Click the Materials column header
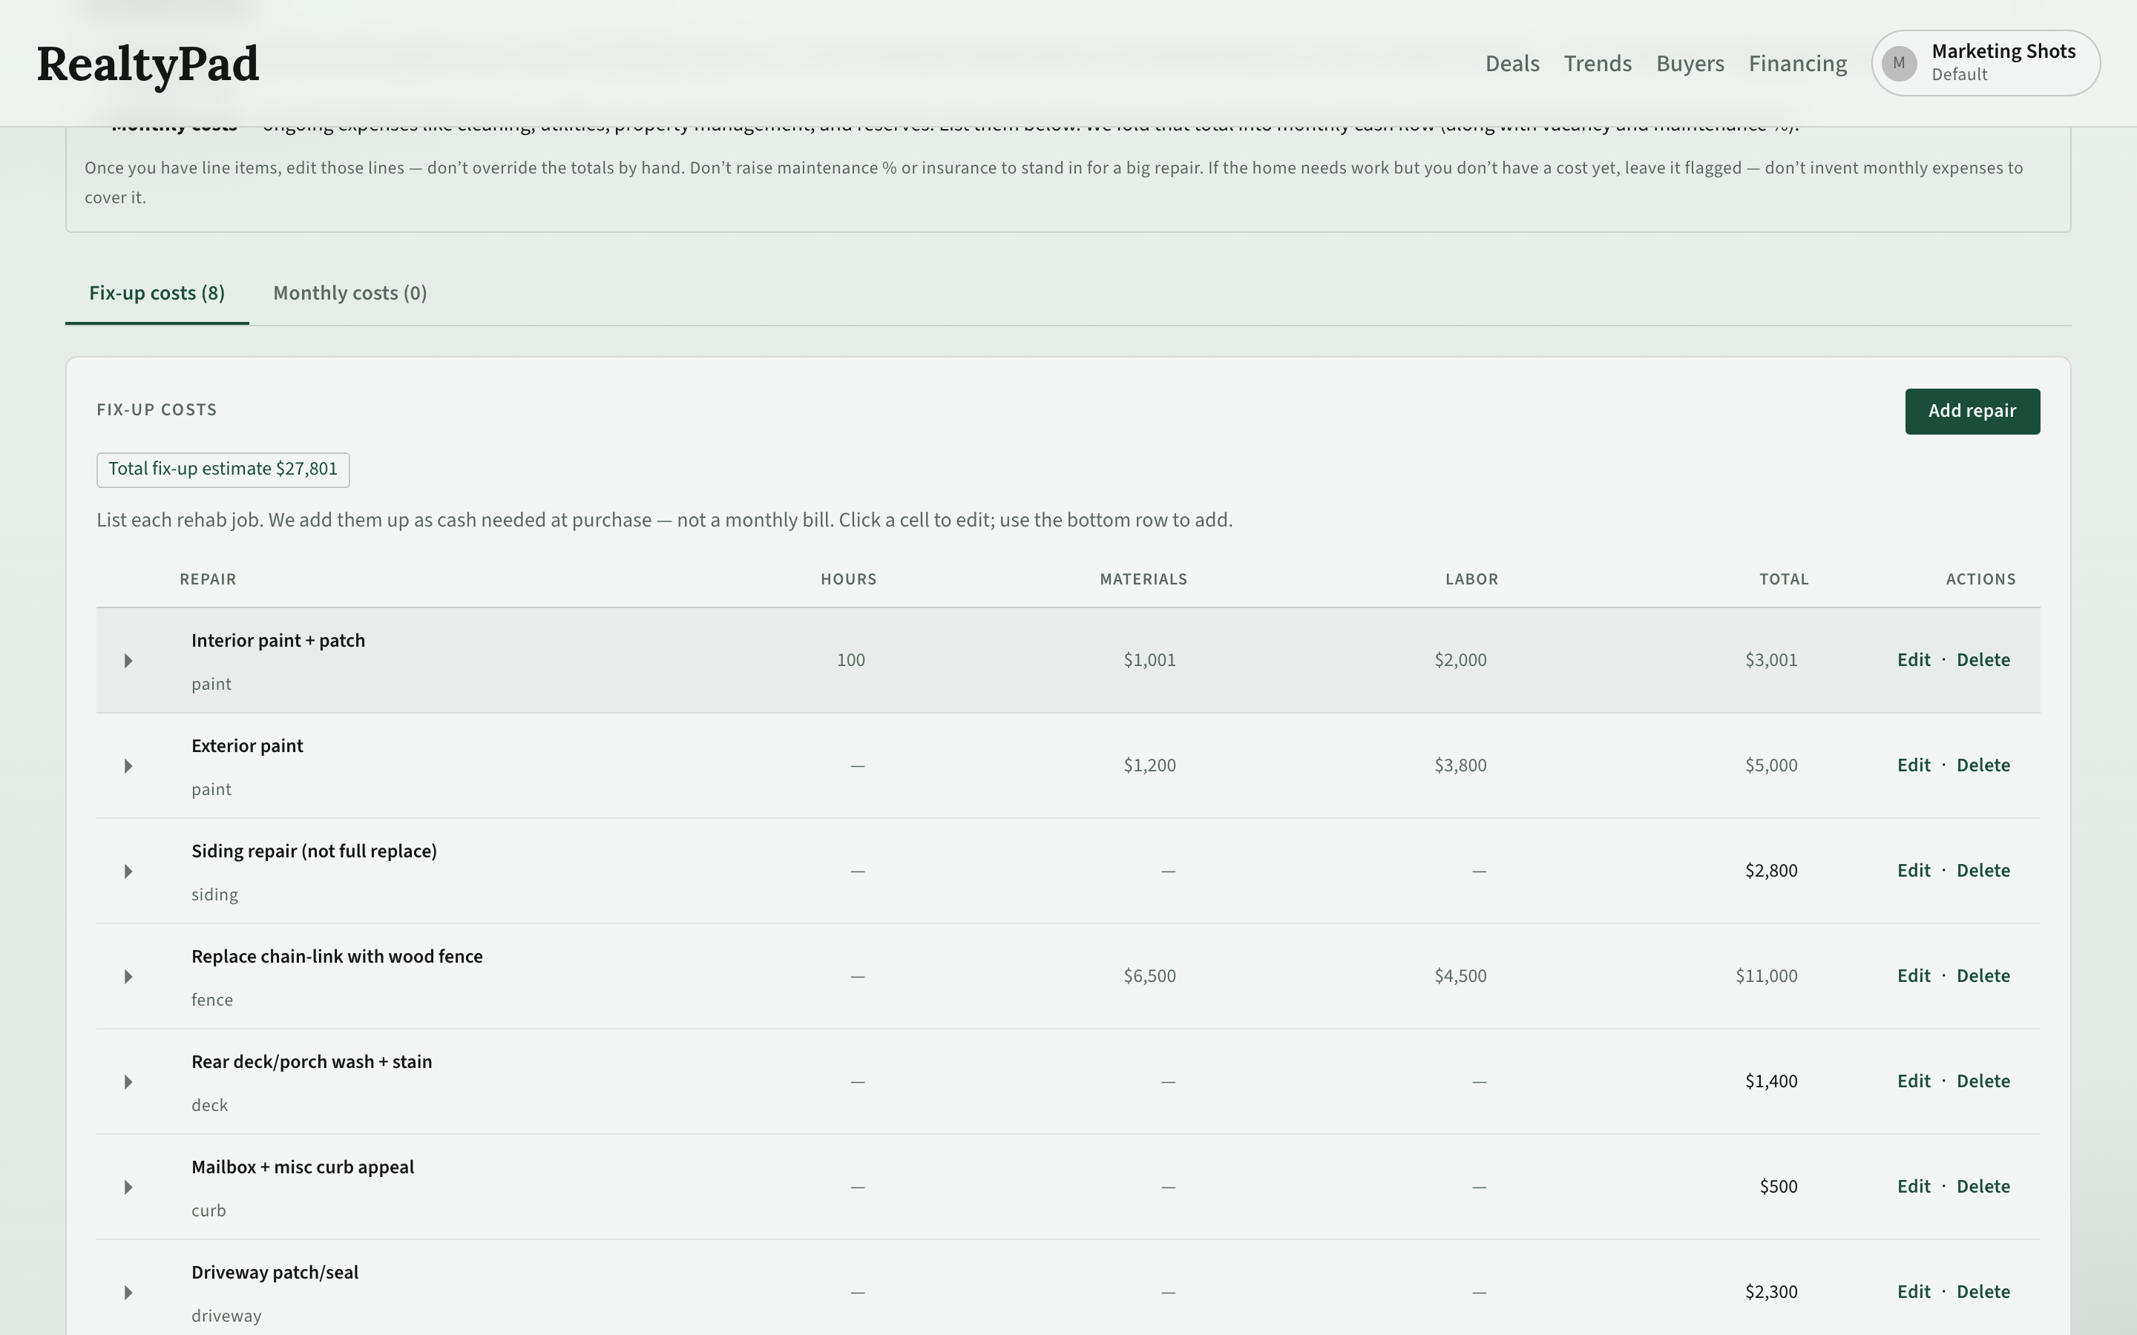The width and height of the screenshot is (2137, 1335). (1143, 579)
